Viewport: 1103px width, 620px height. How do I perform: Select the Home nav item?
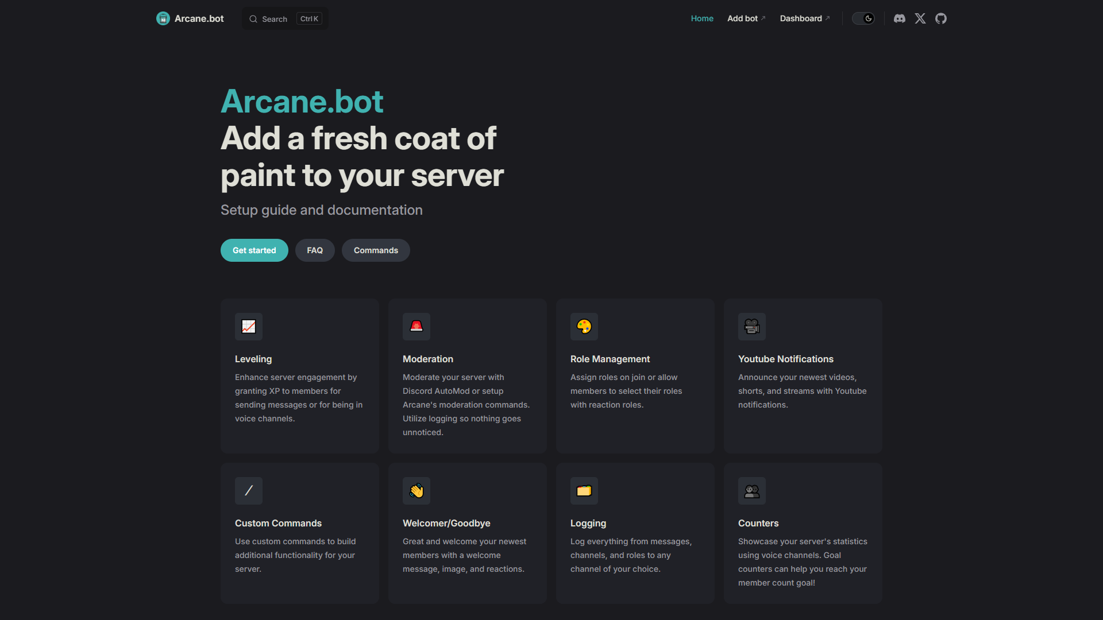click(x=702, y=18)
